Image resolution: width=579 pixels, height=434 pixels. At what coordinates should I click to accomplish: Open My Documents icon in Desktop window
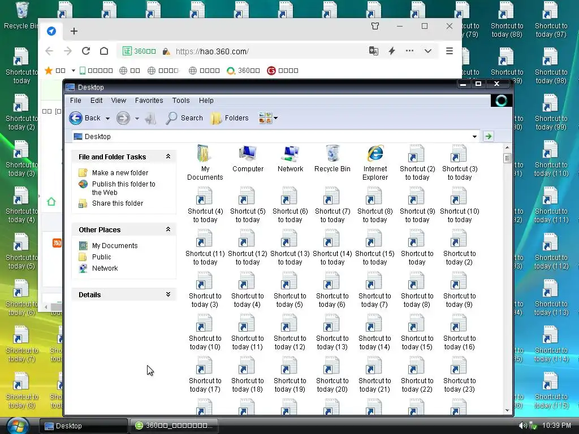click(x=205, y=162)
